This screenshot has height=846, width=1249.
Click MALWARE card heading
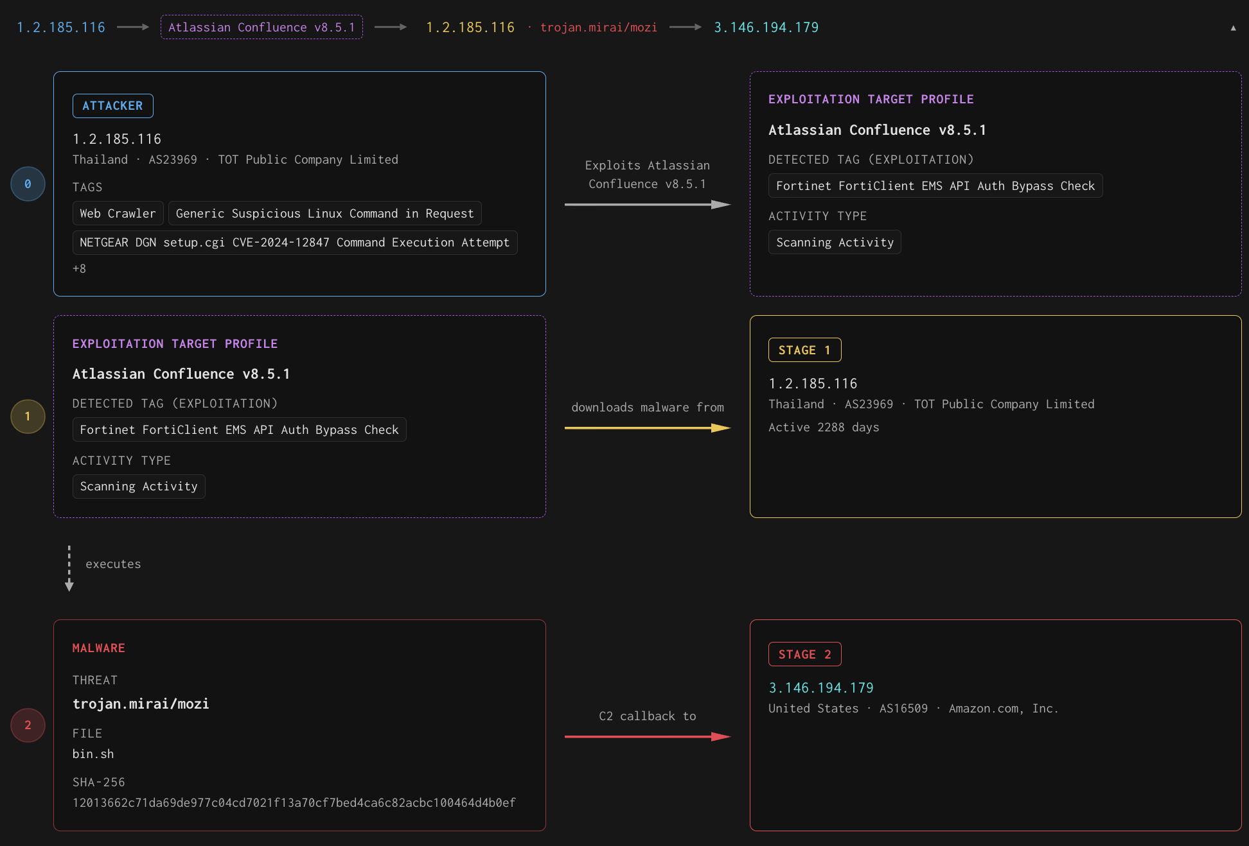[99, 648]
